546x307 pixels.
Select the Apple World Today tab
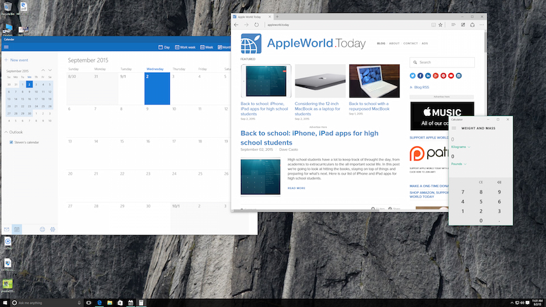[x=252, y=16]
